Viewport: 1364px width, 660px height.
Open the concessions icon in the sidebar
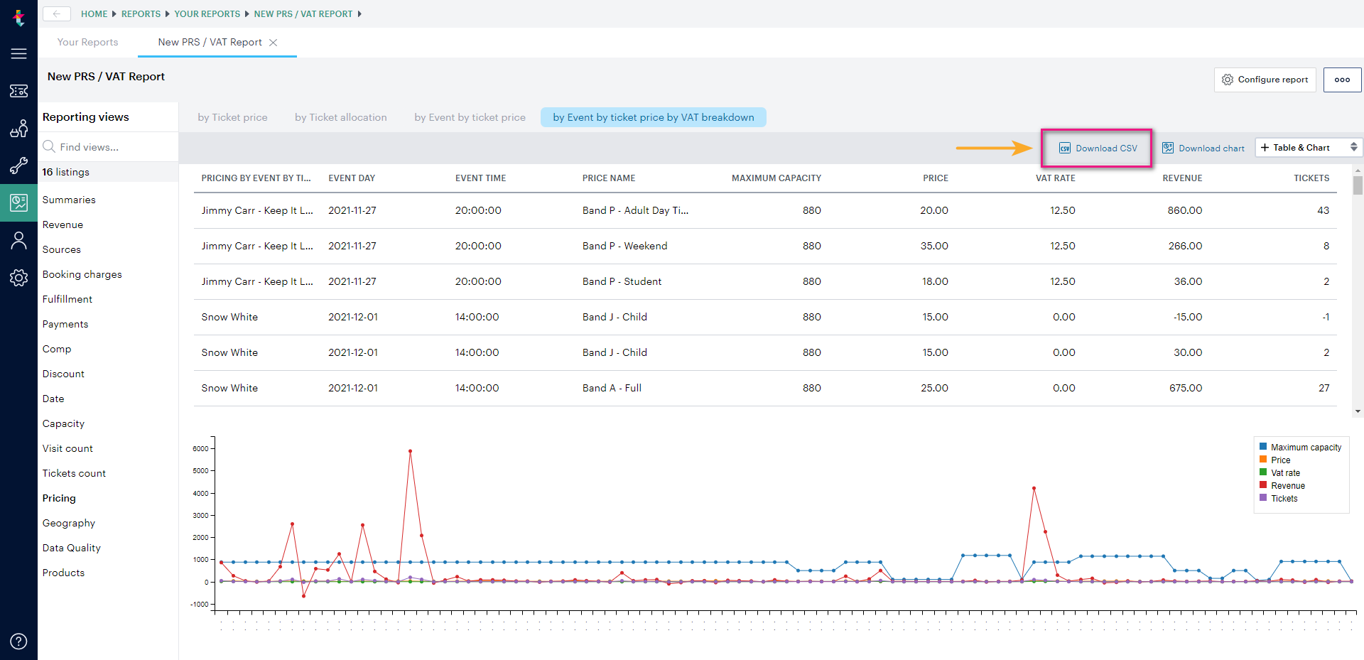(x=18, y=129)
